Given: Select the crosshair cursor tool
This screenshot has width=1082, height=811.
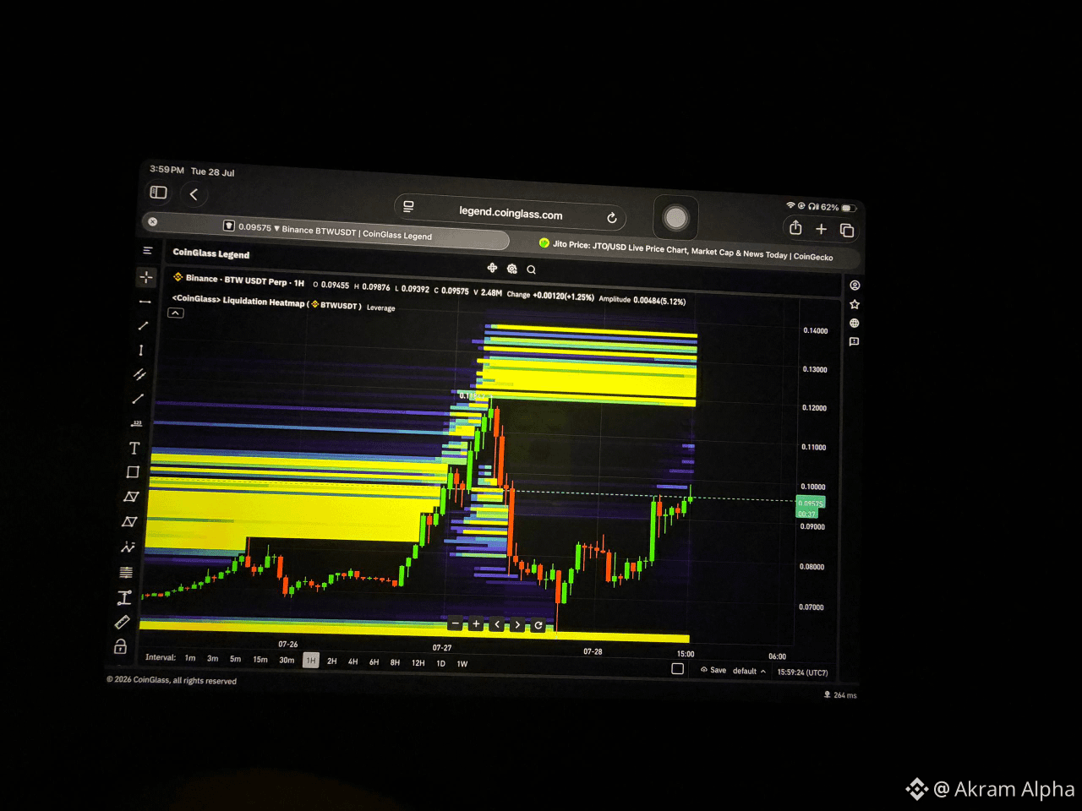Looking at the screenshot, I should click(145, 277).
